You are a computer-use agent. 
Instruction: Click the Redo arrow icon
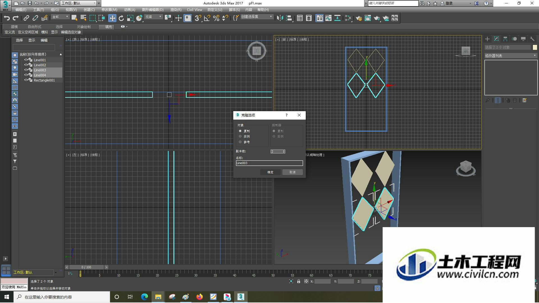pos(16,18)
